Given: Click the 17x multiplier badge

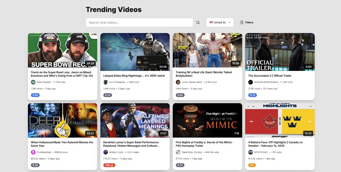Looking at the screenshot, I should click(252, 165).
